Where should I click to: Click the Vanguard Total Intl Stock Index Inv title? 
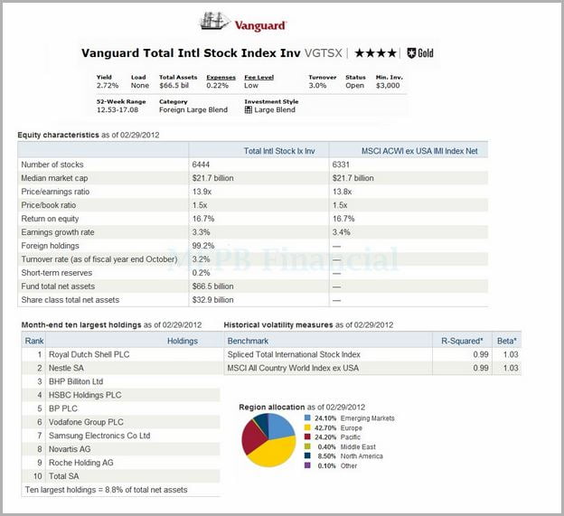pyautogui.click(x=191, y=53)
